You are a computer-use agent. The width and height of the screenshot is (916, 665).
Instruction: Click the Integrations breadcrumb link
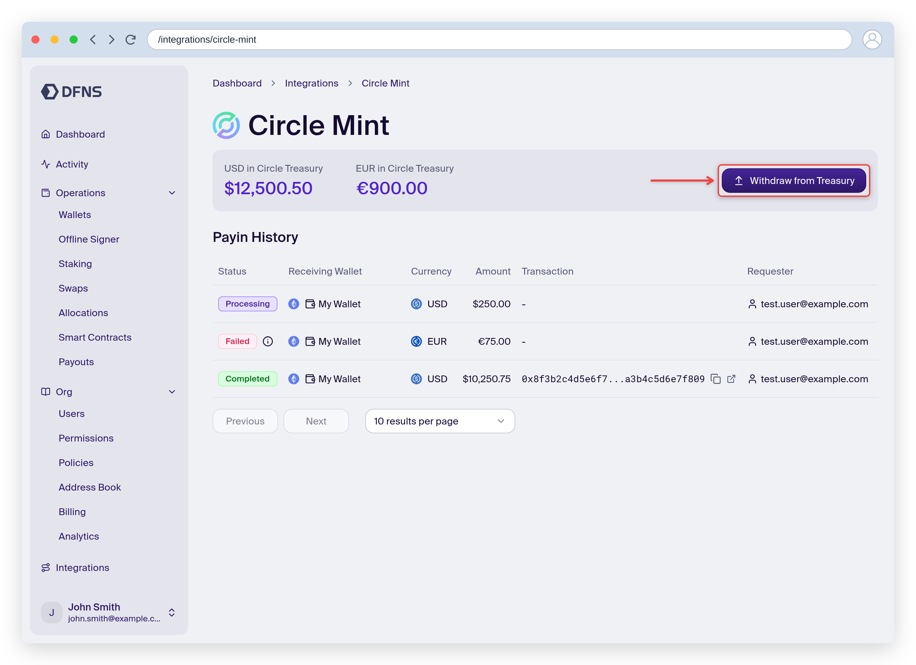point(311,83)
